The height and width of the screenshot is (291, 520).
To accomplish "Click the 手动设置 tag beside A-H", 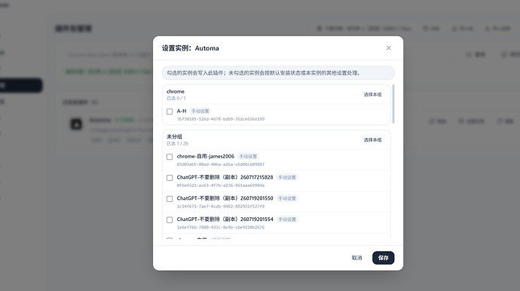I will click(200, 111).
